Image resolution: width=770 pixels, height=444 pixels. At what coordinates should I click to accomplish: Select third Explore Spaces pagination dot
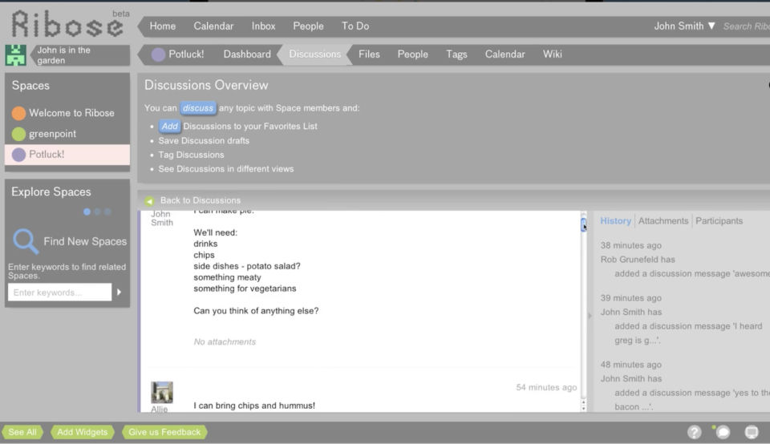pyautogui.click(x=107, y=212)
